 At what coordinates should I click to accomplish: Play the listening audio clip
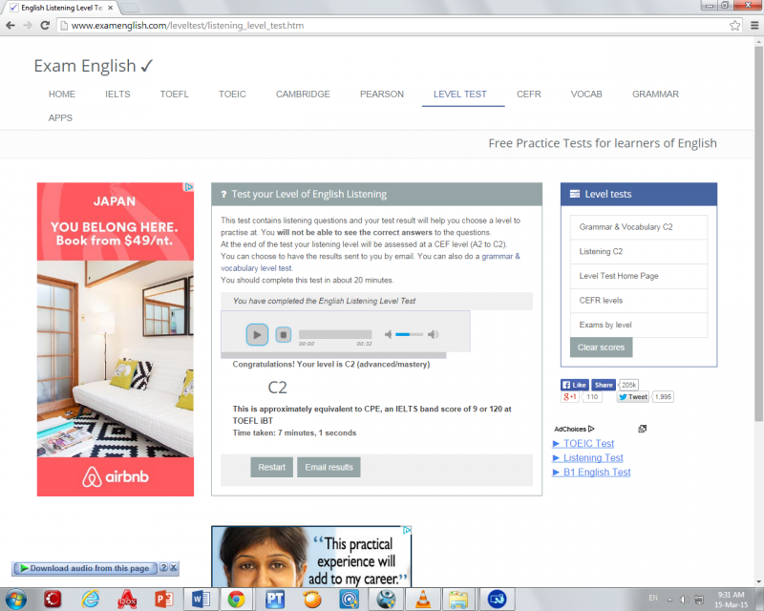pyautogui.click(x=257, y=335)
